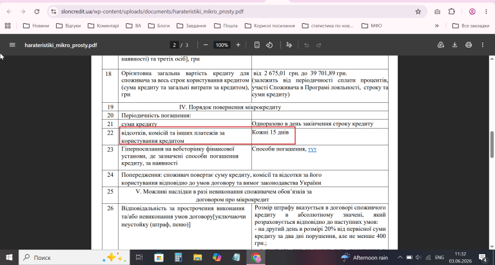Zoom out of the PDF

pos(206,45)
